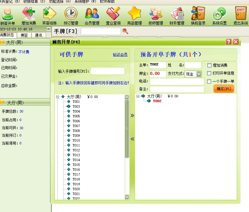Open the 支付方式 payment dropdown
The height and width of the screenshot is (212, 249).
[199, 74]
